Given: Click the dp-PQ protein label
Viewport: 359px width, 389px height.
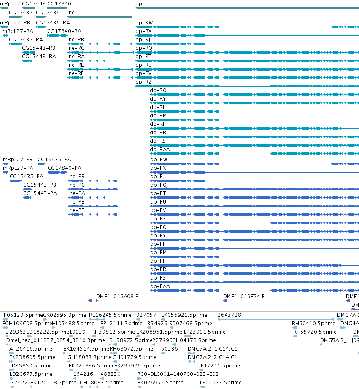Looking at the screenshot, I should [x=159, y=185].
